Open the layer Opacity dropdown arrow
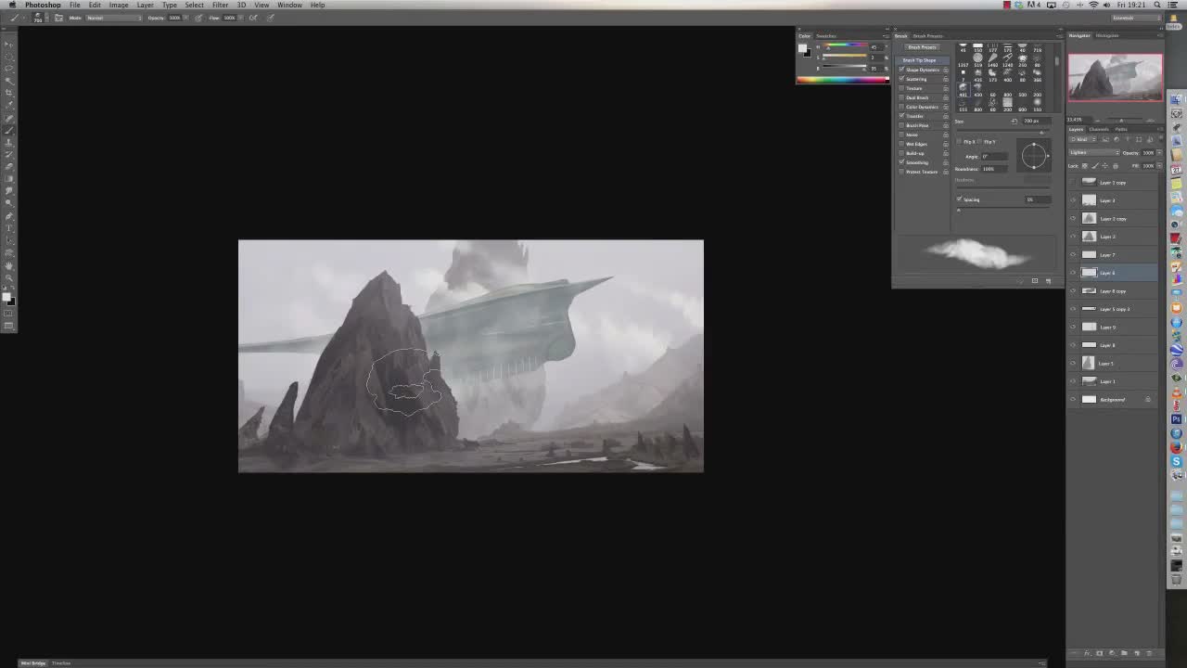Screen dimensions: 1187x668 (x=1157, y=152)
